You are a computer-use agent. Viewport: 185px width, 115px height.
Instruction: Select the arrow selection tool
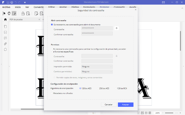click(4, 14)
